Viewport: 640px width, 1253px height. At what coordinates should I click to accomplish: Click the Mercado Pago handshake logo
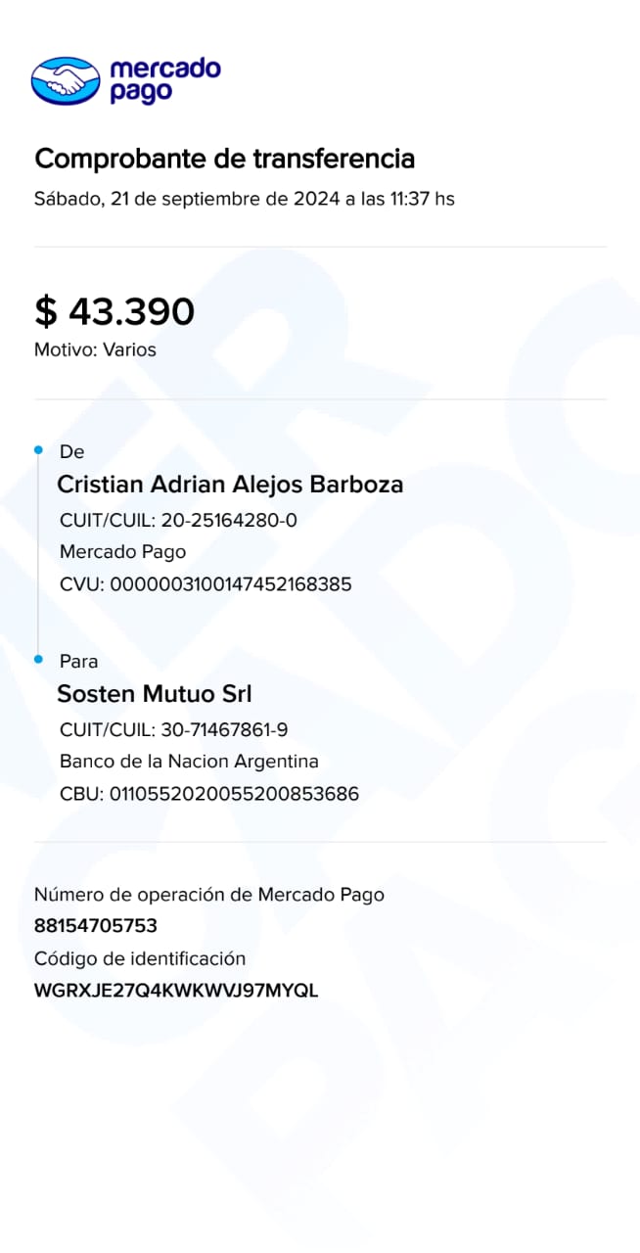click(66, 80)
